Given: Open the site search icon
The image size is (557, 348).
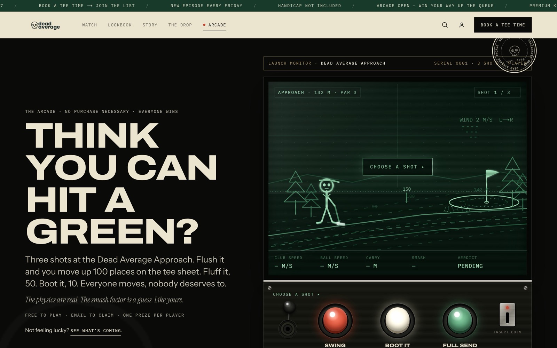Looking at the screenshot, I should pos(445,25).
